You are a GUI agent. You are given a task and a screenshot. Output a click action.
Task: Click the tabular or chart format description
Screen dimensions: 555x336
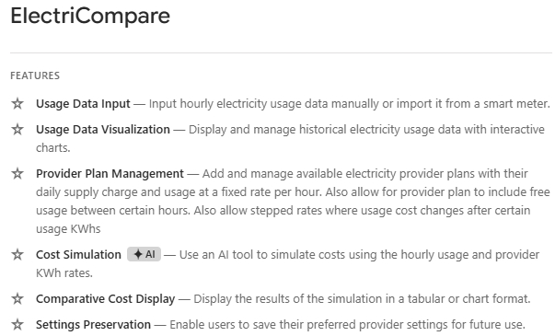(x=362, y=299)
